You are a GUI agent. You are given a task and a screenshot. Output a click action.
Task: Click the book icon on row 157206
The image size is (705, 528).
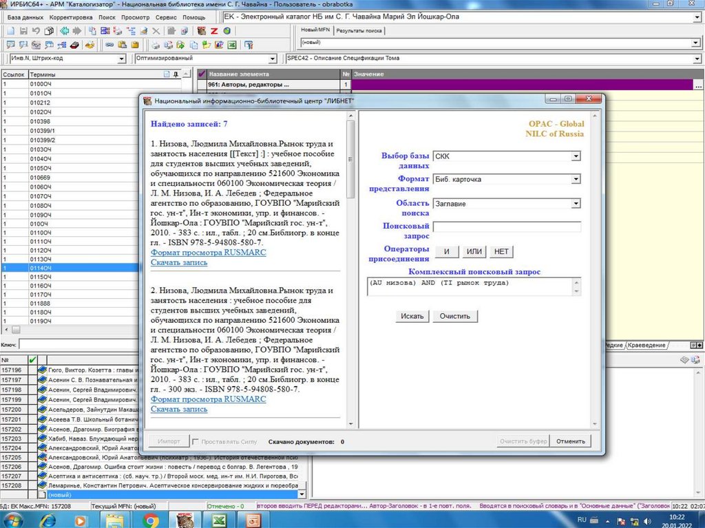point(43,466)
